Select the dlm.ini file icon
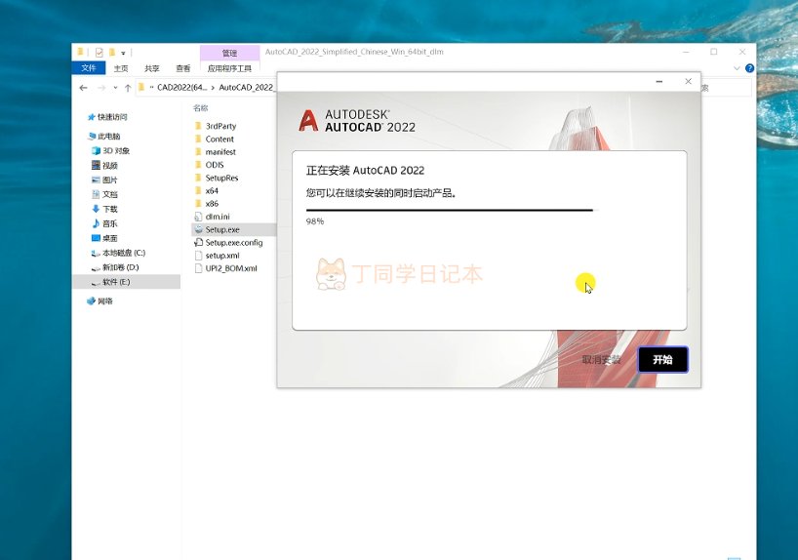Viewport: 798px width, 560px height. tap(198, 217)
